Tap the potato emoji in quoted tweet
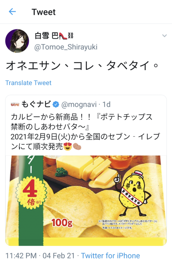Viewport: 172px width, 265px height. click(77, 146)
